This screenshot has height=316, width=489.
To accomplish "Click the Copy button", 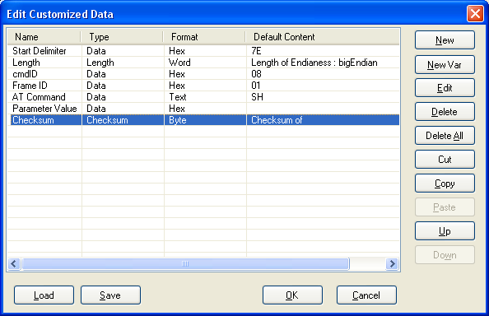I will (x=445, y=184).
